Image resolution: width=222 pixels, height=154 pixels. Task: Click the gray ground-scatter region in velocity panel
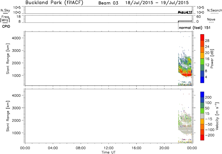(x=185, y=130)
